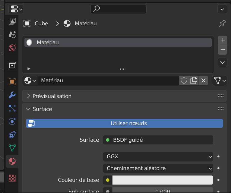This screenshot has width=231, height=193.
Task: Open the Scene properties tab
Action: pos(12,34)
